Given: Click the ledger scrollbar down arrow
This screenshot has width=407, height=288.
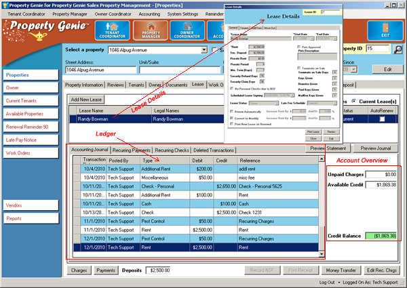Looking at the screenshot, I should [x=322, y=254].
